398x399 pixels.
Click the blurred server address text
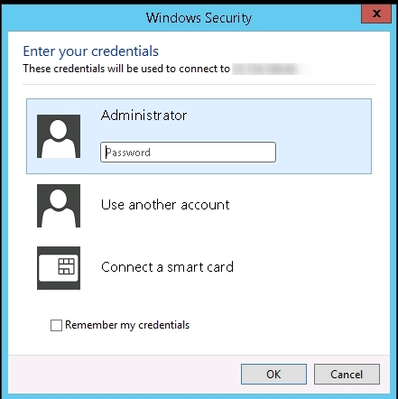[x=271, y=69]
